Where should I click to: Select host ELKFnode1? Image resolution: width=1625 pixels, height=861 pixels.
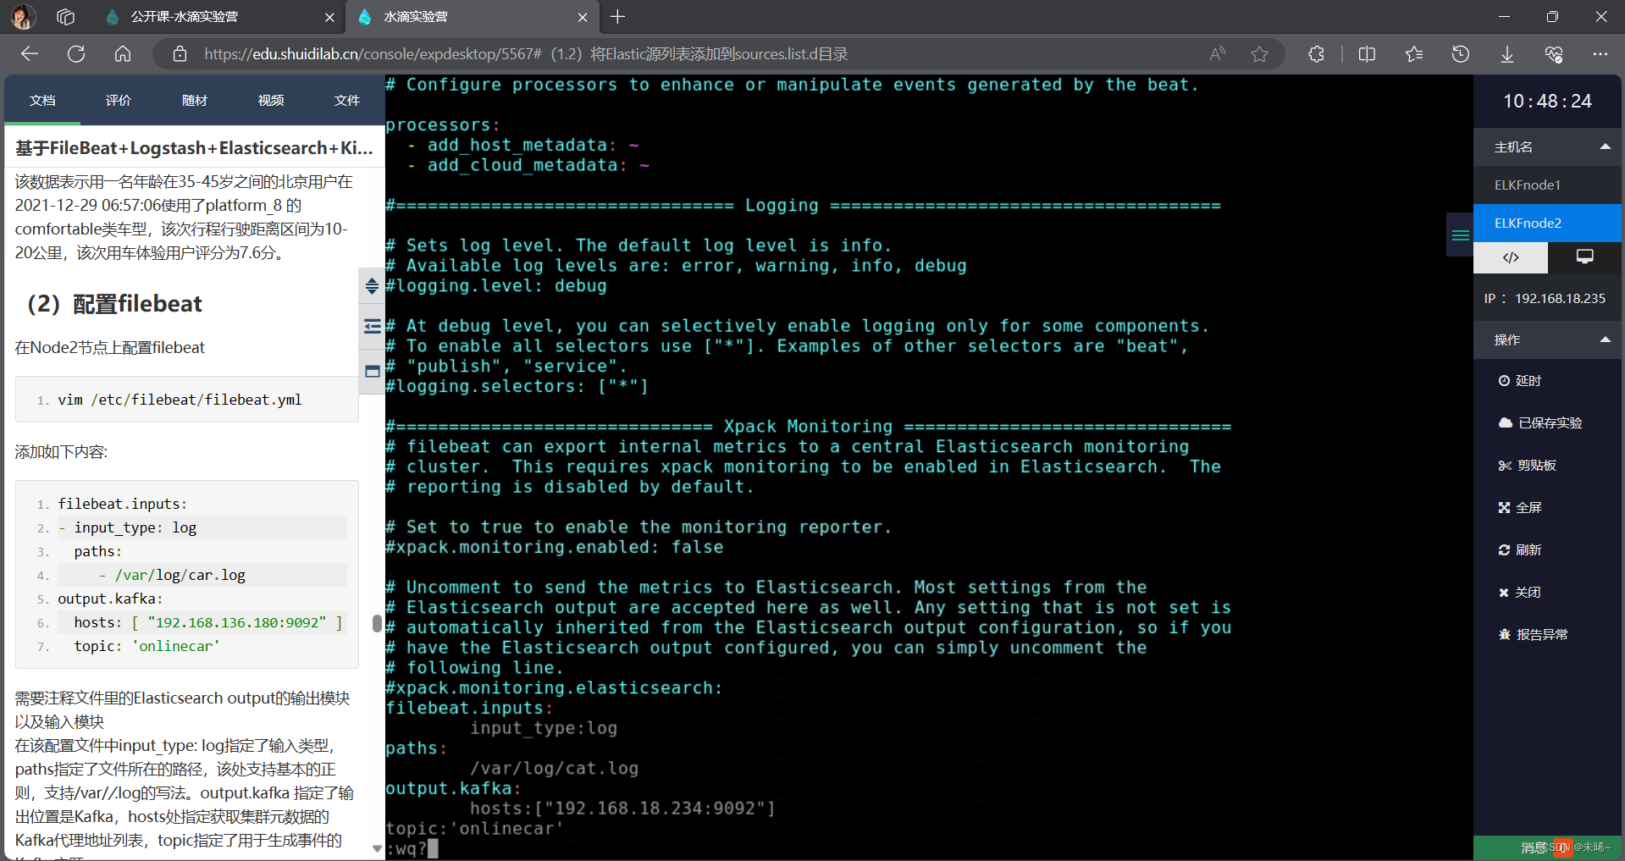(x=1547, y=185)
